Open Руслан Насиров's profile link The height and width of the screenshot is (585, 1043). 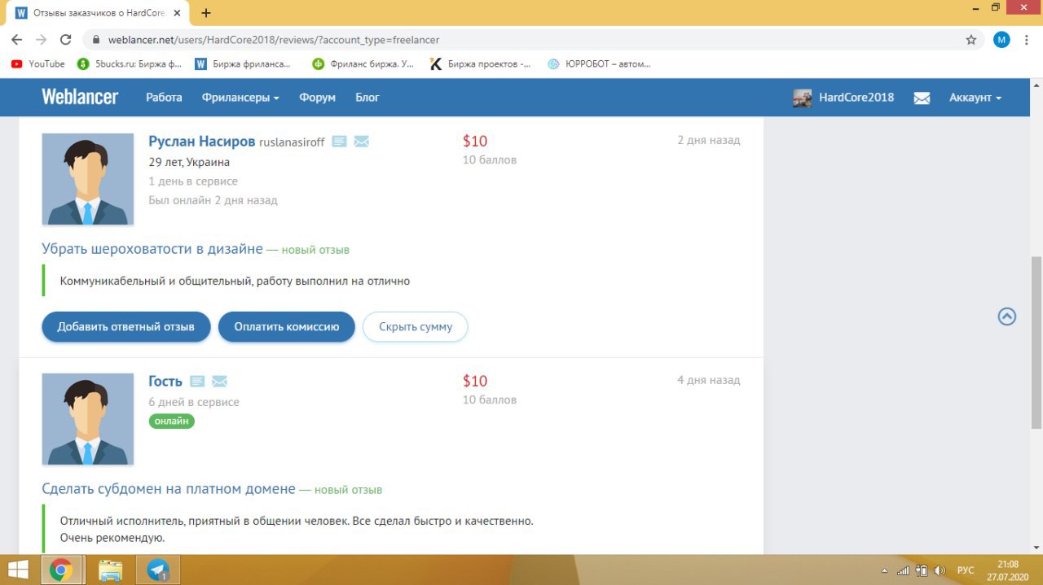201,141
